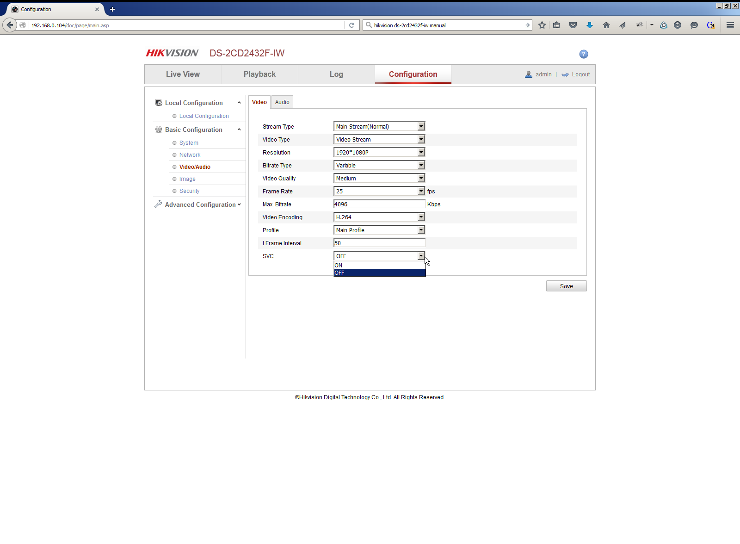Click the smiley chat bubble icon
The width and height of the screenshot is (740, 544).
[694, 25]
